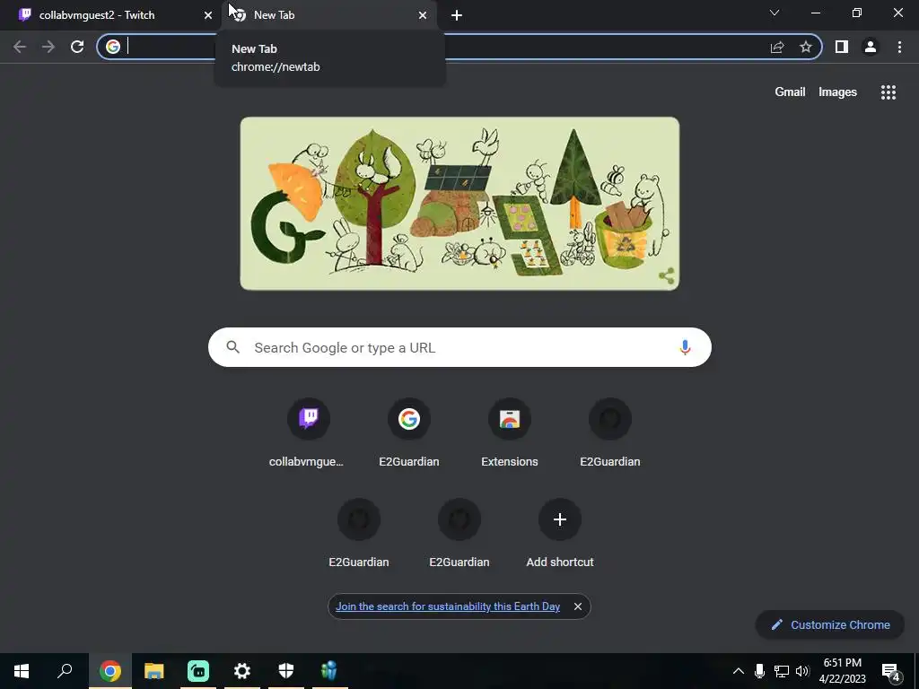Open the Extensions shortcut
The image size is (919, 689).
(x=510, y=432)
